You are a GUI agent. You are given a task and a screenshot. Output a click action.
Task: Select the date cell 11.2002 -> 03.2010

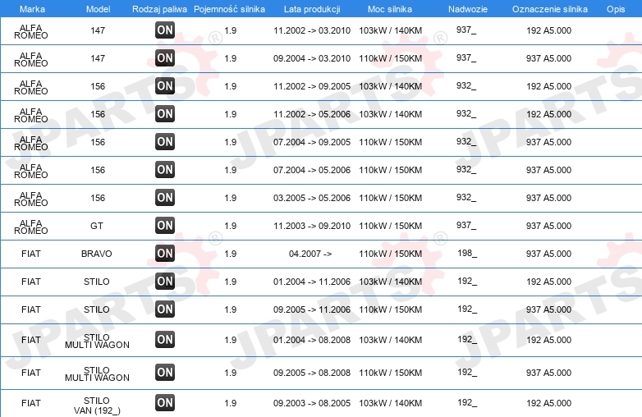[x=312, y=30]
